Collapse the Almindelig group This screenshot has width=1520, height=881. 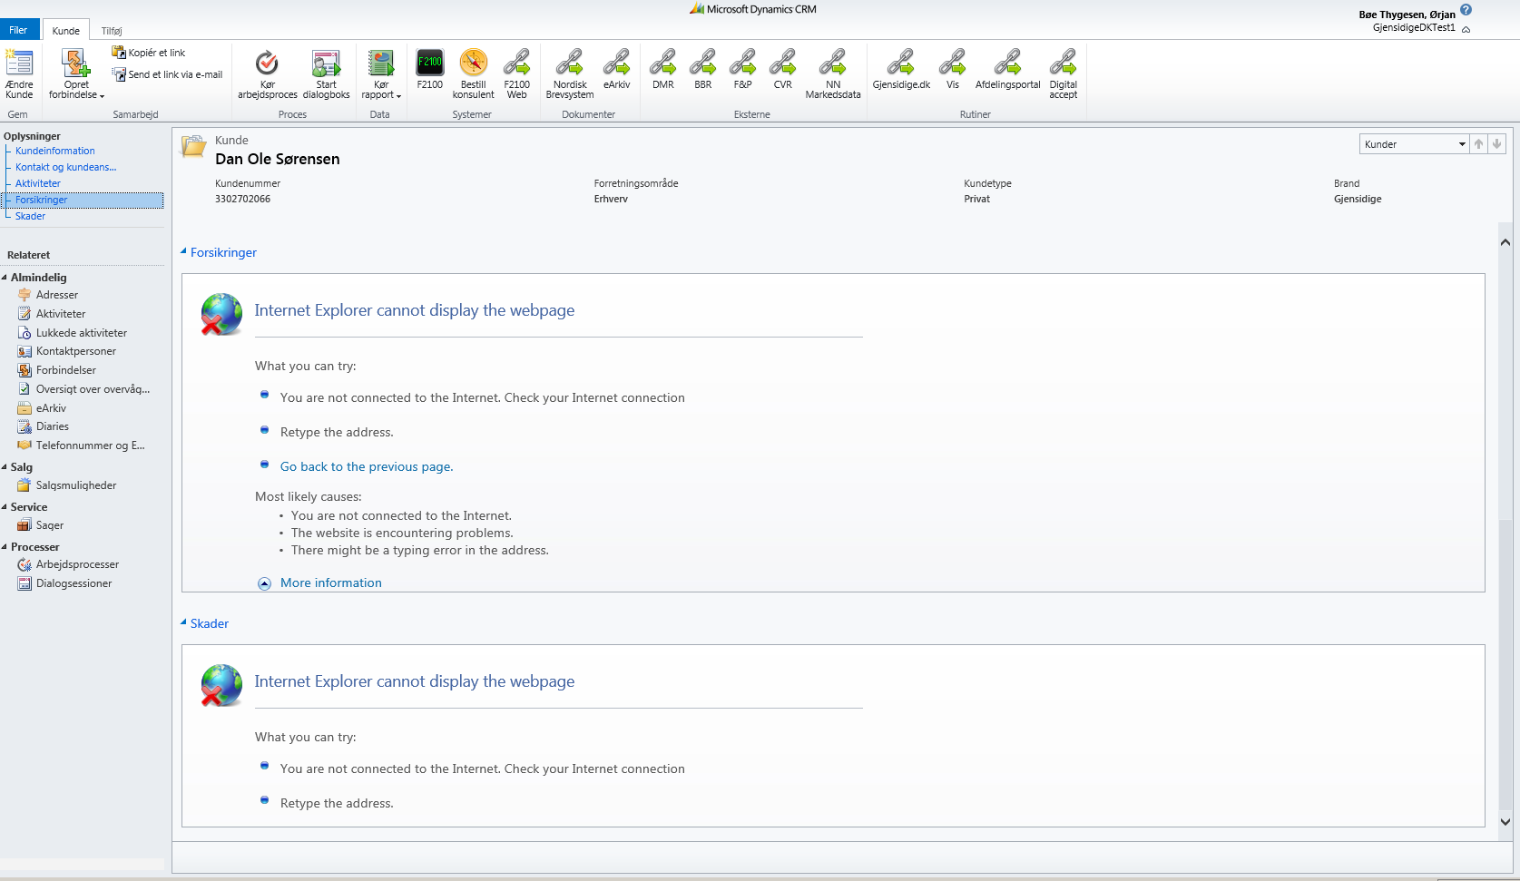coord(5,278)
